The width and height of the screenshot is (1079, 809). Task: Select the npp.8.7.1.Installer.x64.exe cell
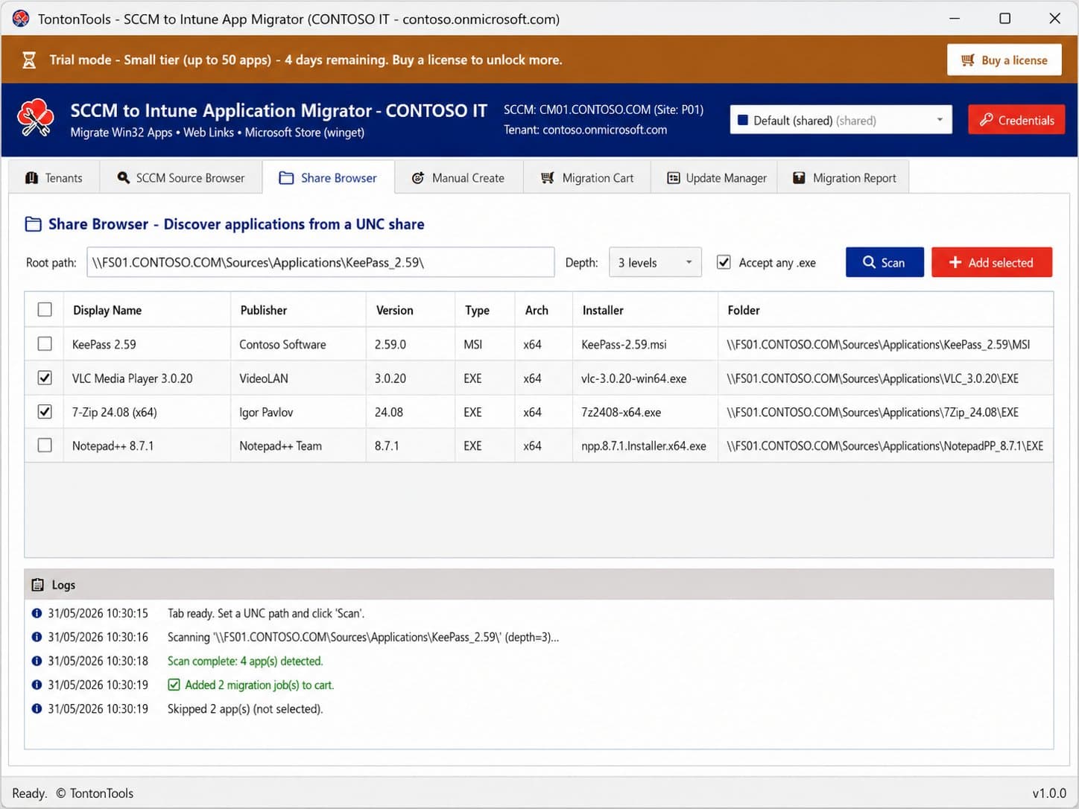pos(645,445)
